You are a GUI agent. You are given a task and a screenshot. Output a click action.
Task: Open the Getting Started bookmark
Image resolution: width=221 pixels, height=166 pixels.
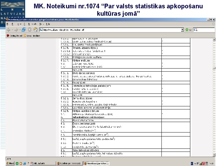[x=14, y=36]
